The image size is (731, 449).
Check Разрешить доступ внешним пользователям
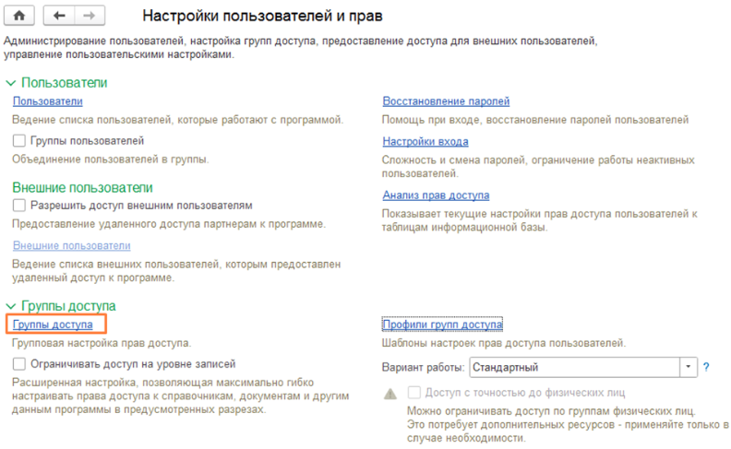(x=19, y=205)
